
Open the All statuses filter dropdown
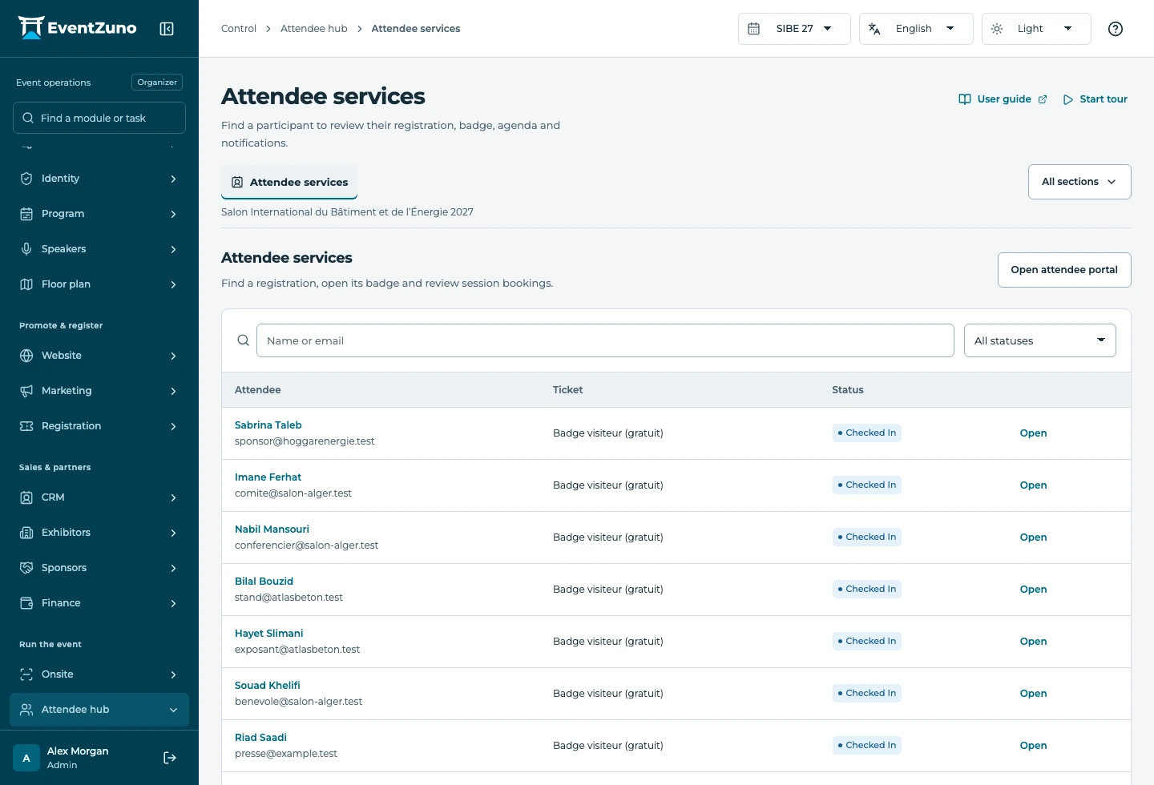(x=1039, y=340)
